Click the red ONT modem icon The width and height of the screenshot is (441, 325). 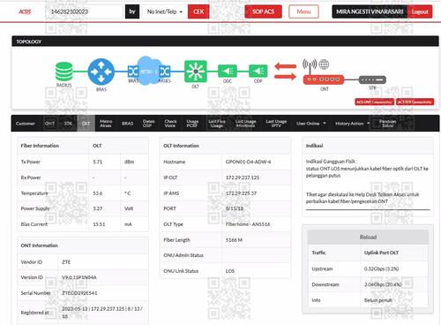pos(324,79)
